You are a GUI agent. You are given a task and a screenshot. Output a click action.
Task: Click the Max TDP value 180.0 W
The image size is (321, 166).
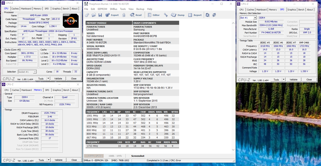(55, 19)
